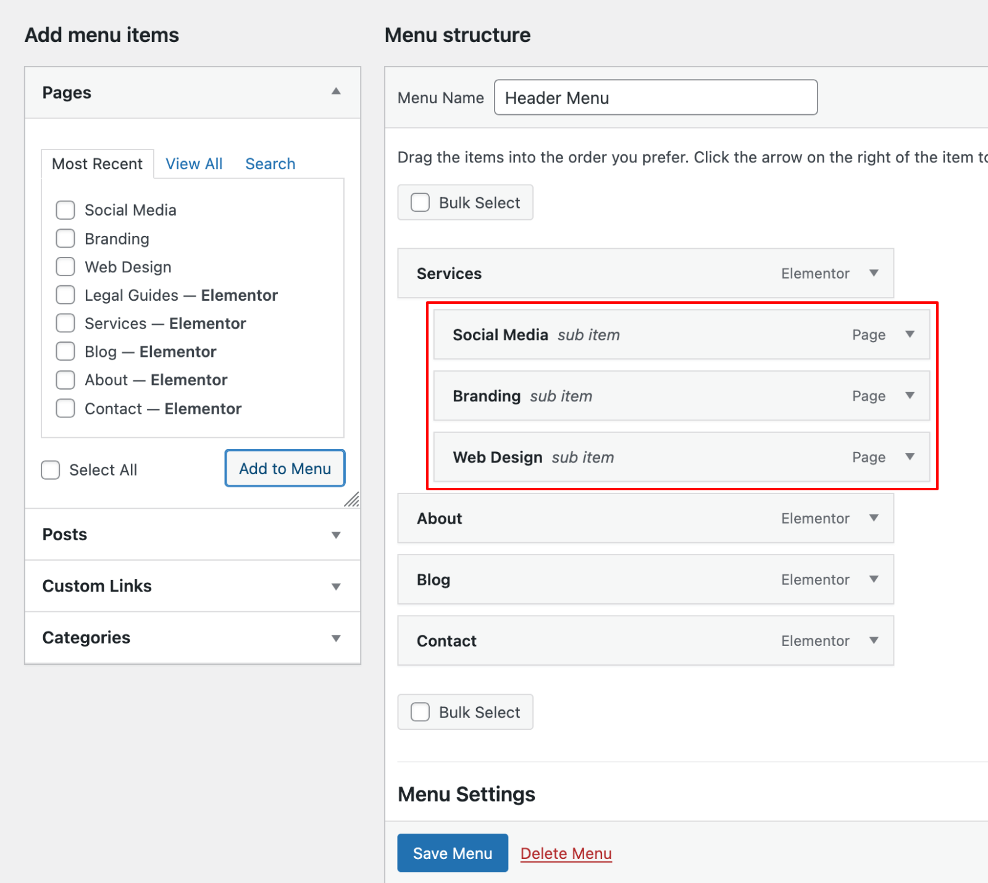Enable the Select All checkbox
This screenshot has height=883, width=988.
tap(51, 470)
